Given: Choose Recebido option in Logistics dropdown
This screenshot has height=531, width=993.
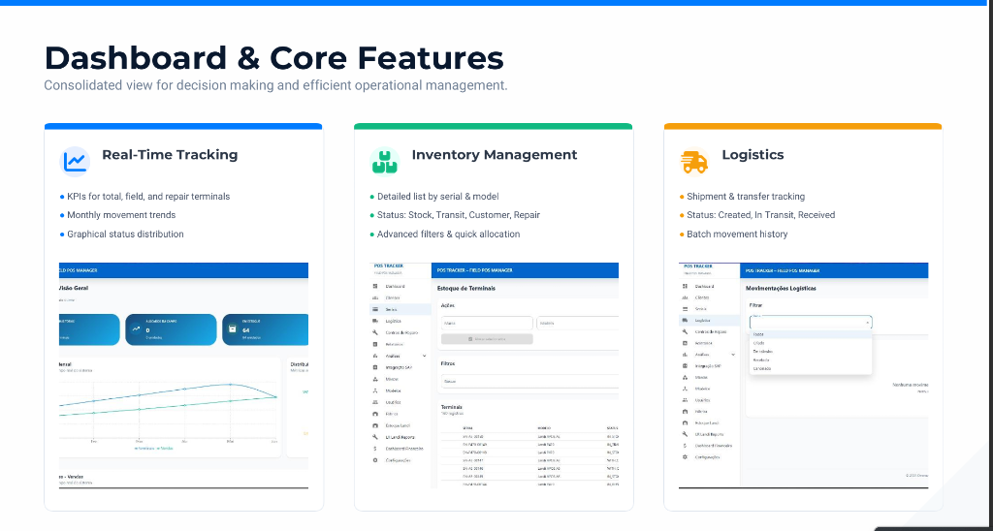Looking at the screenshot, I should click(811, 360).
